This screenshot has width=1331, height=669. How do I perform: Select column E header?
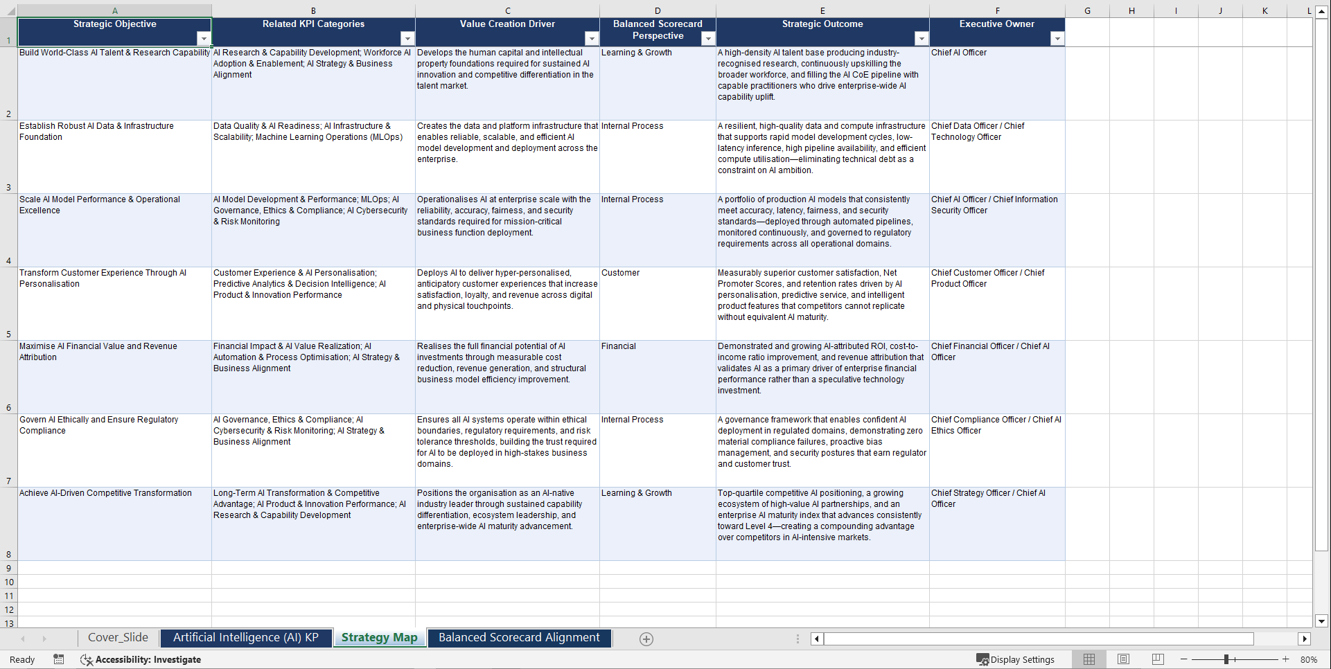coord(822,11)
